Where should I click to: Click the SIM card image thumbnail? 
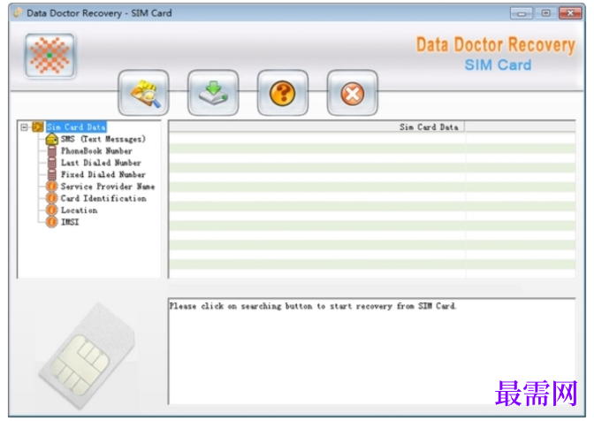click(x=87, y=356)
